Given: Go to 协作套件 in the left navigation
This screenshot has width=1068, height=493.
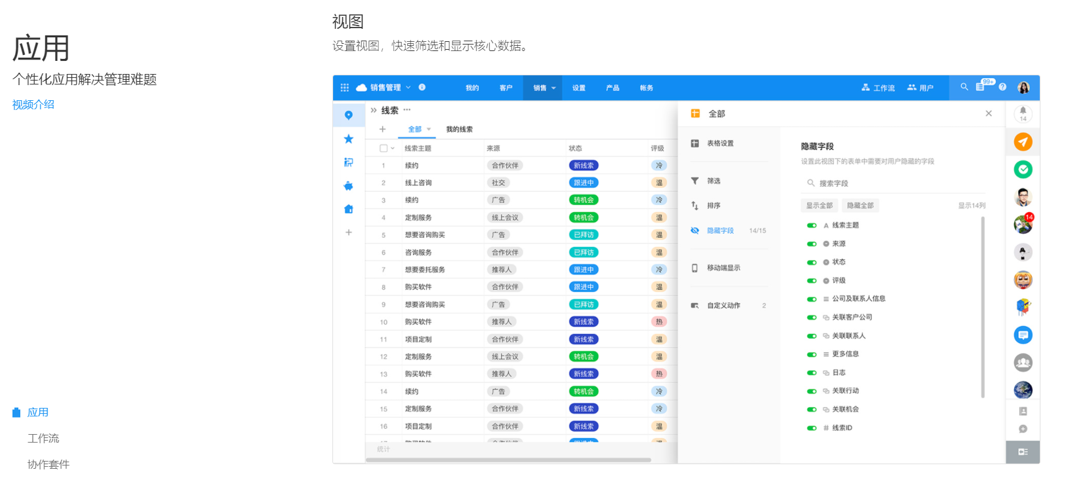Looking at the screenshot, I should coord(49,465).
